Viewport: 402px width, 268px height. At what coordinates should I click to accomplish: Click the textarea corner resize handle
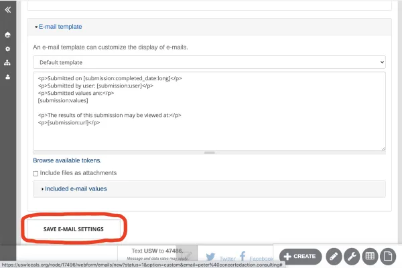coord(383,148)
